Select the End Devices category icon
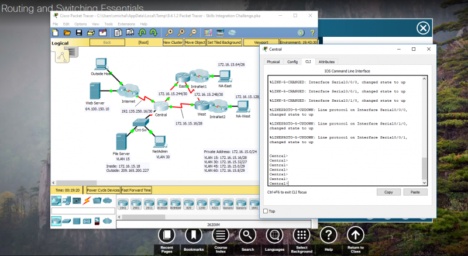This screenshot has height=256, width=468. [67, 201]
